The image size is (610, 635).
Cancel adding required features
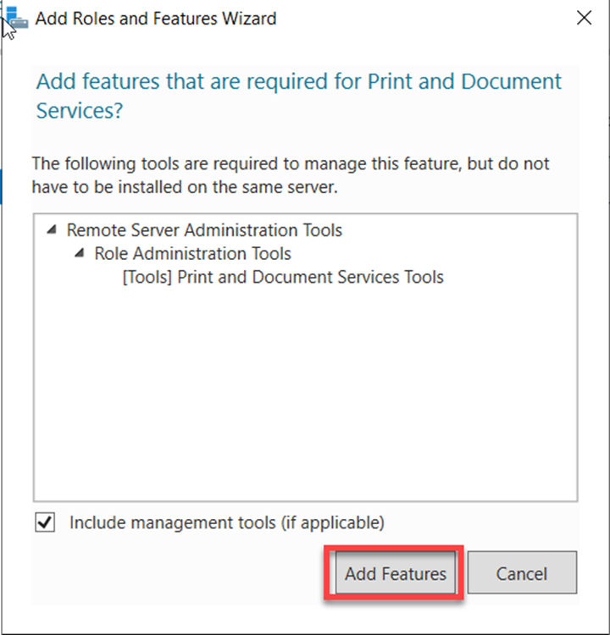click(x=521, y=573)
